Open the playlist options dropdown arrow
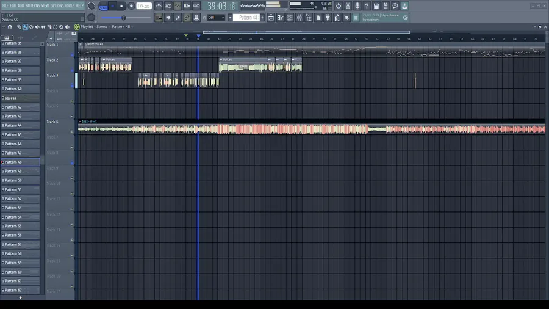The height and width of the screenshot is (309, 549). click(x=4, y=27)
